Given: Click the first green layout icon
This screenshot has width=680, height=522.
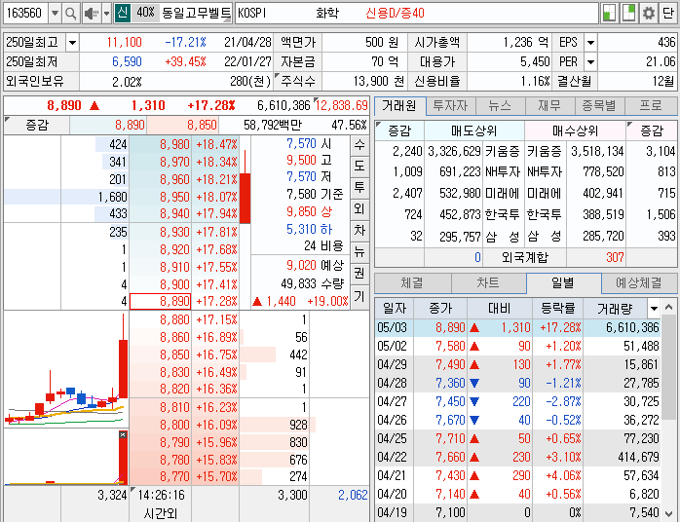Looking at the screenshot, I should click(x=609, y=13).
